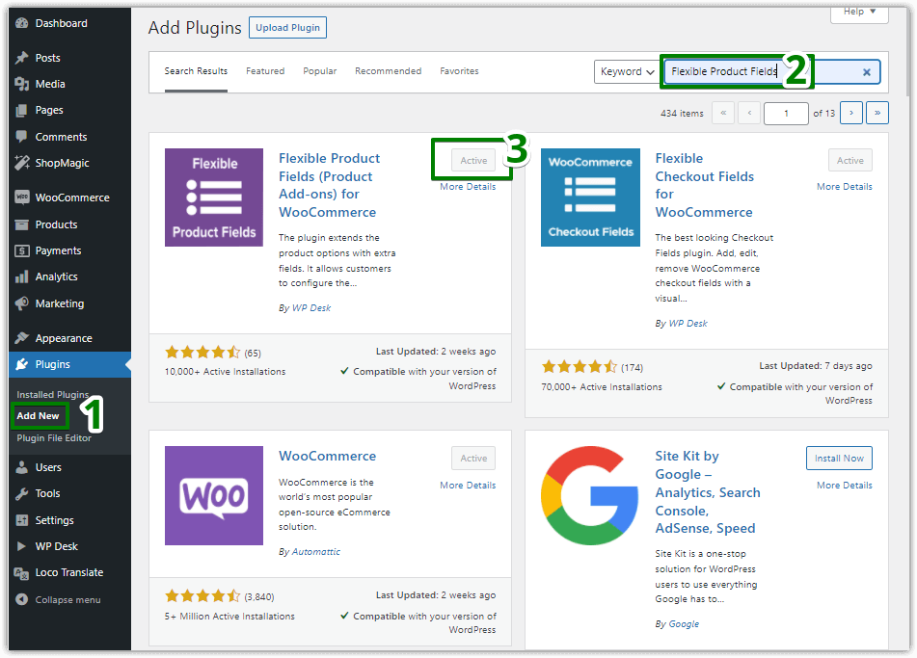Click the Flexible Product Fields plugin thumbnail
The image size is (917, 658).
point(214,197)
